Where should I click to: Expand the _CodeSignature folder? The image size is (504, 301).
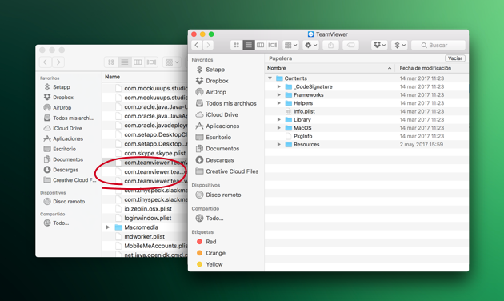[x=279, y=86]
